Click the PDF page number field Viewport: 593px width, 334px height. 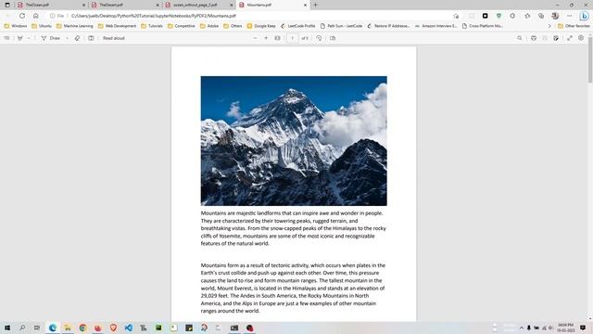coord(293,38)
